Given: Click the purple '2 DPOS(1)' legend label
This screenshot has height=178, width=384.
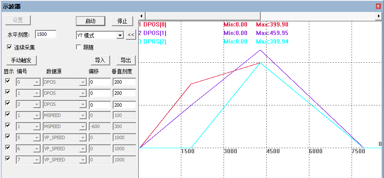Looking at the screenshot, I should (152, 33).
